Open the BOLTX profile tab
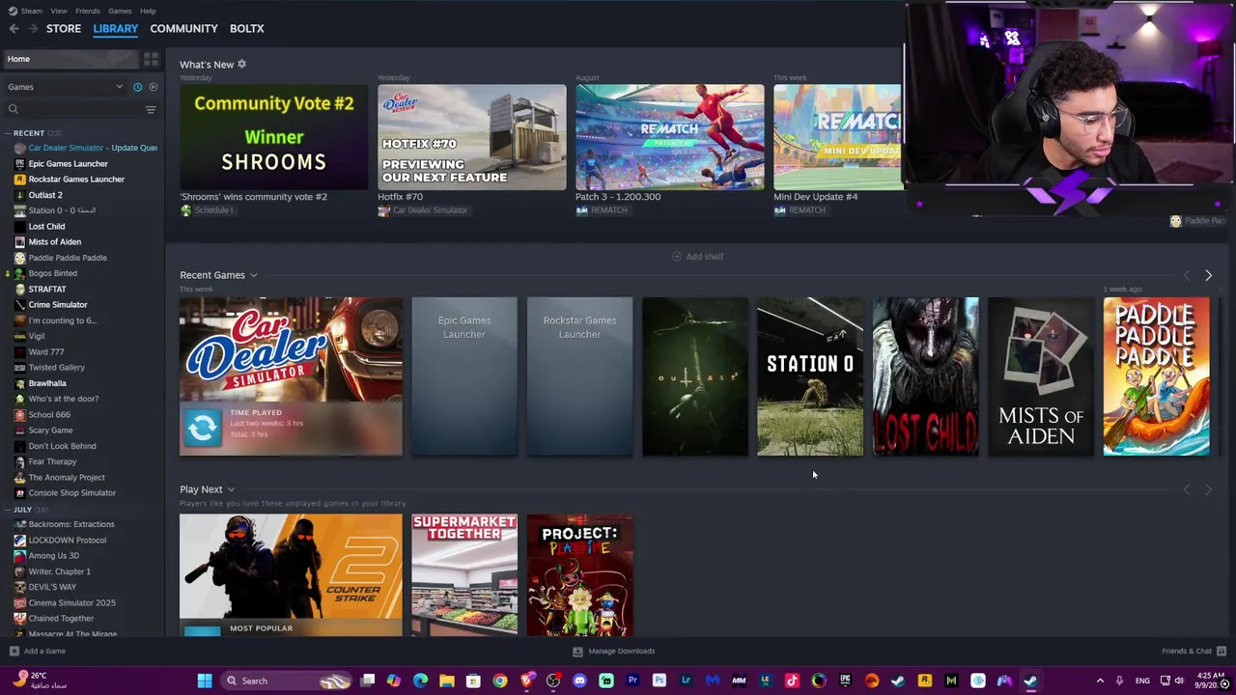 coord(246,29)
